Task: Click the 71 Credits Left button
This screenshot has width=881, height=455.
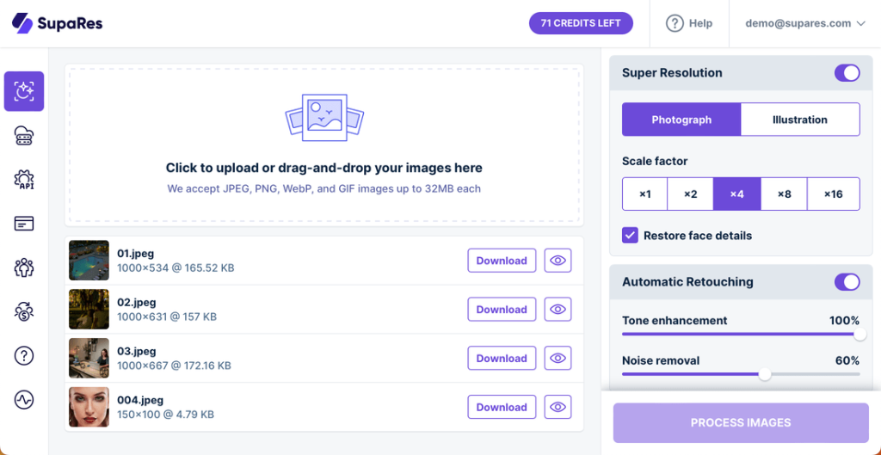Action: [x=581, y=23]
